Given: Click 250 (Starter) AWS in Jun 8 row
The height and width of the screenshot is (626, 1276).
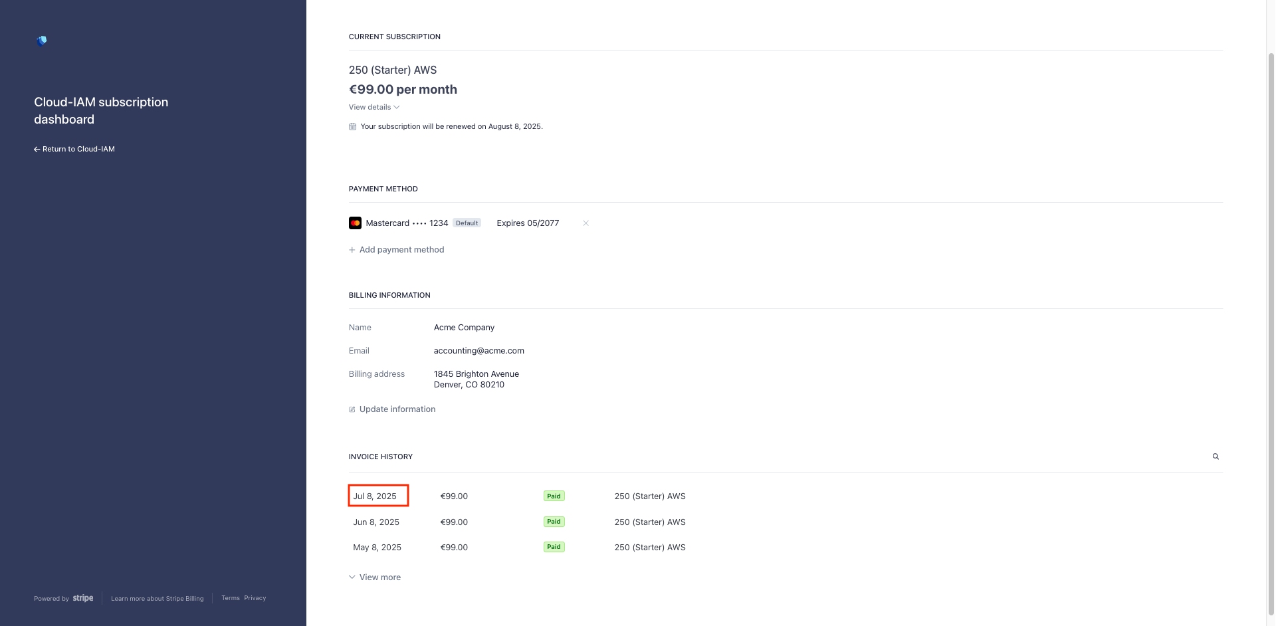Looking at the screenshot, I should coord(650,522).
